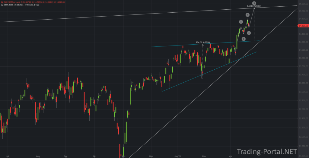The height and width of the screenshot is (158, 309).
Task: Click the Sep label on the time axis
Action: point(65,156)
